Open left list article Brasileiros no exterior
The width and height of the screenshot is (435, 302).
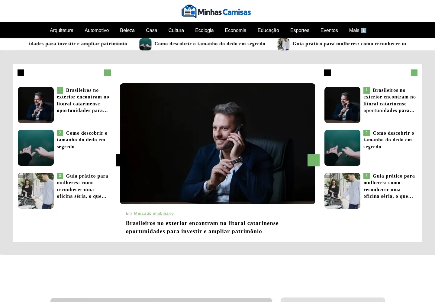pos(83,100)
